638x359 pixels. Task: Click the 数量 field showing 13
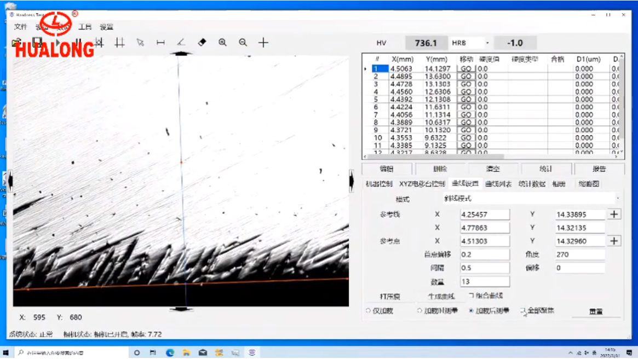coord(485,281)
